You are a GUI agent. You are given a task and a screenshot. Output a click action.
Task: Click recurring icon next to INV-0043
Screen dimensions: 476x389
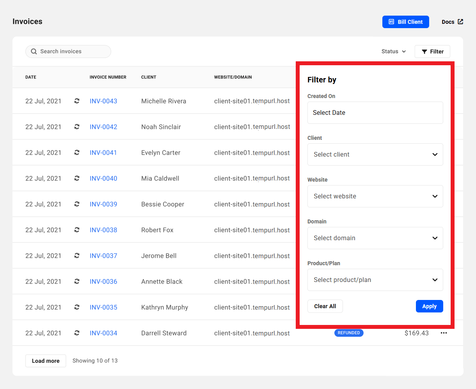point(77,101)
